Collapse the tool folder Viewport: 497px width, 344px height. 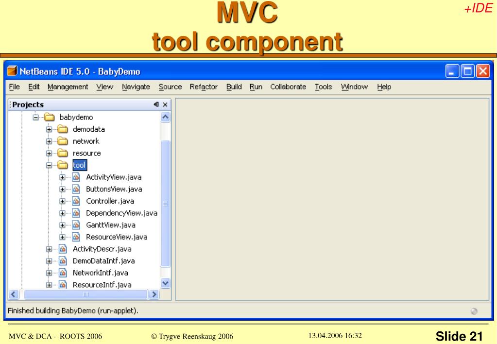[49, 165]
